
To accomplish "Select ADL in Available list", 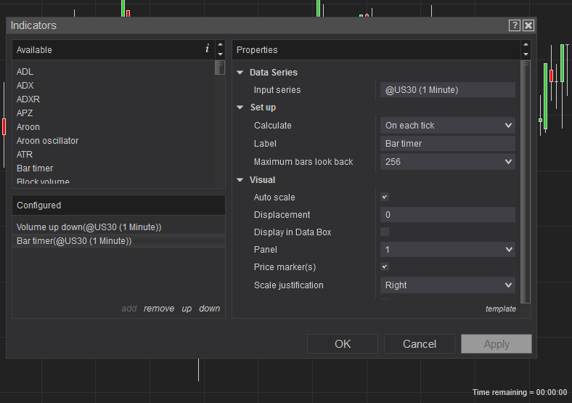I will coord(25,72).
